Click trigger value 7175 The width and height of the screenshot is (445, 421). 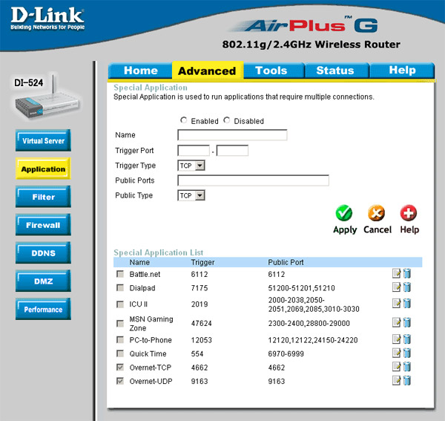(200, 288)
